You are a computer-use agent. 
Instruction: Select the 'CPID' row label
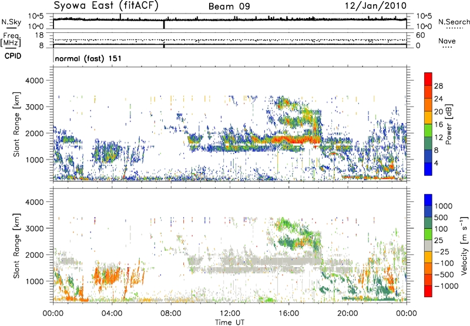(13, 56)
